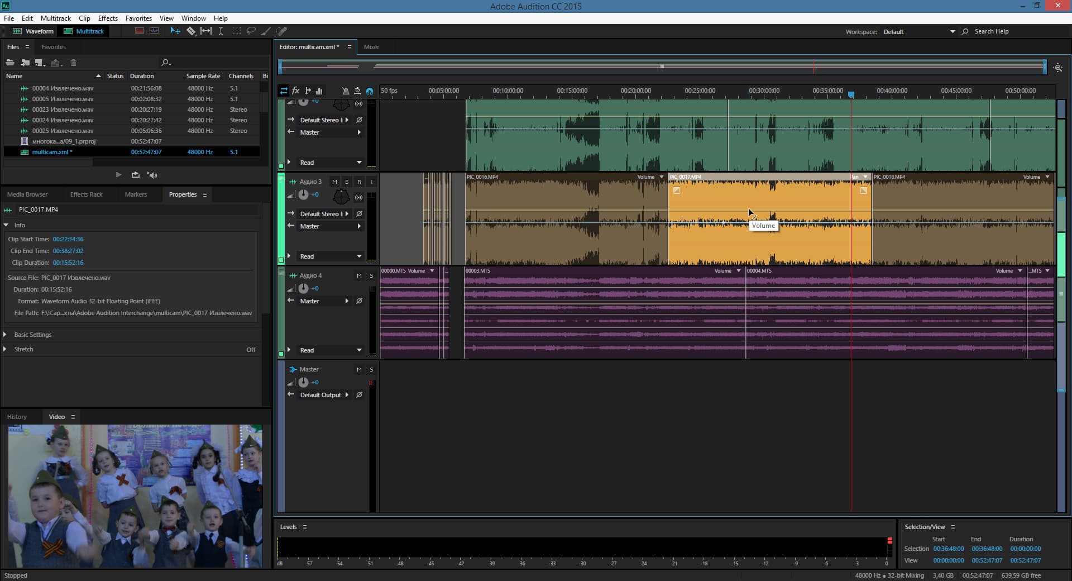Click the Open File folder icon
Viewport: 1072px width, 581px height.
(10, 63)
